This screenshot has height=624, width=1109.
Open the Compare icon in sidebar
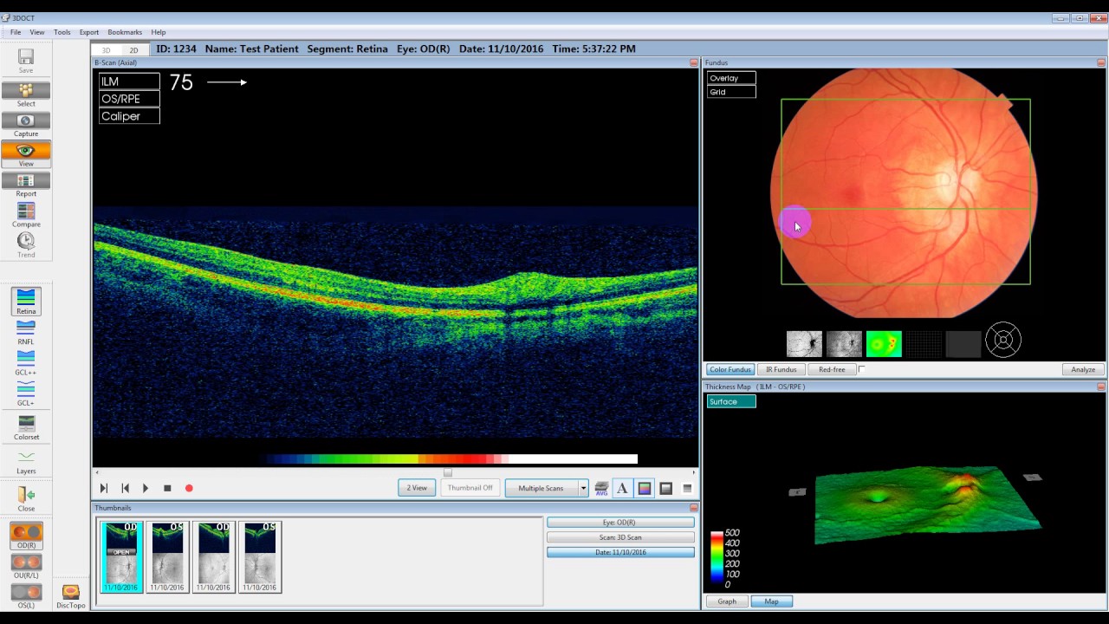coord(26,211)
